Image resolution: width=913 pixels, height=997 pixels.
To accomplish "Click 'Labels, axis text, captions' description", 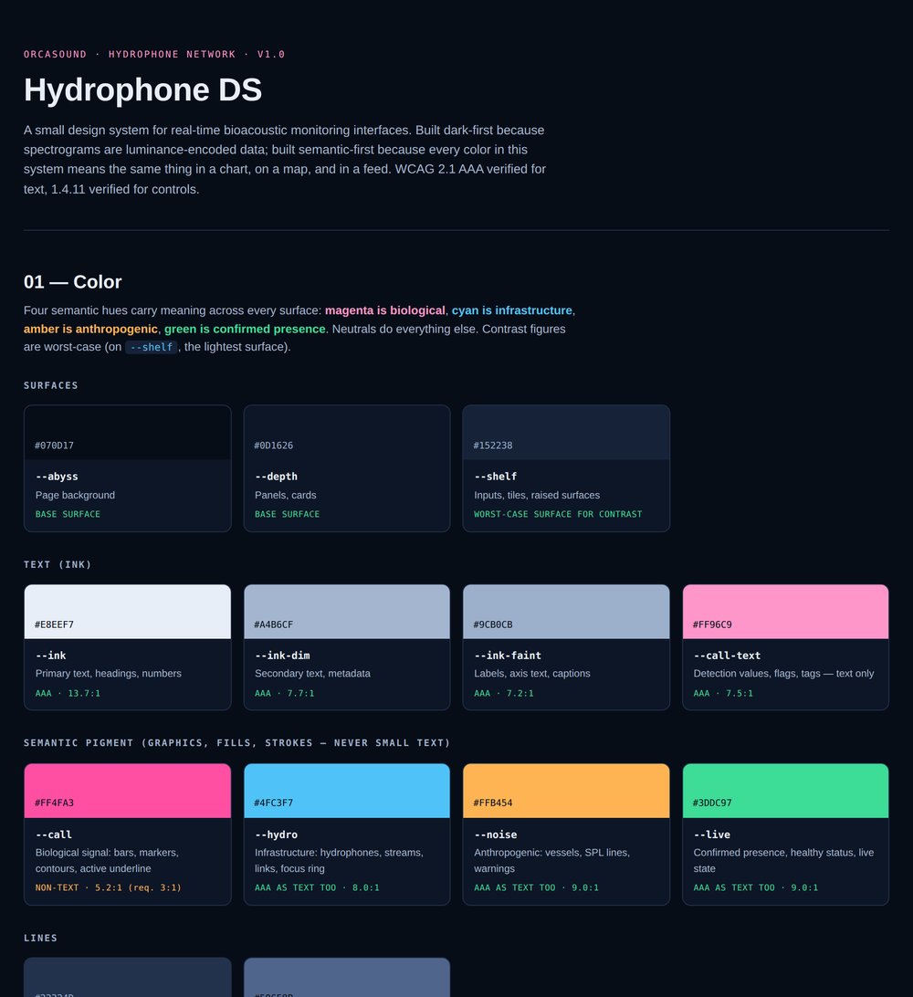I will click(x=532, y=674).
